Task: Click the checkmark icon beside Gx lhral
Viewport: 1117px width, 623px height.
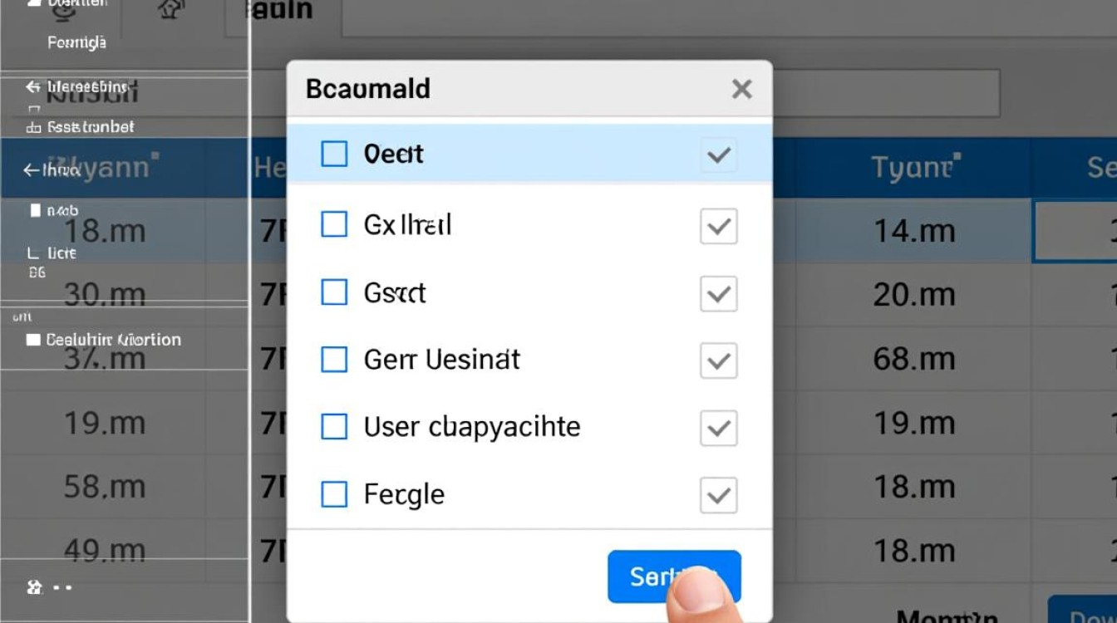Action: point(718,226)
